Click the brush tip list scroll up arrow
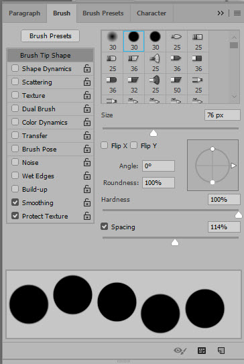 tap(234, 37)
